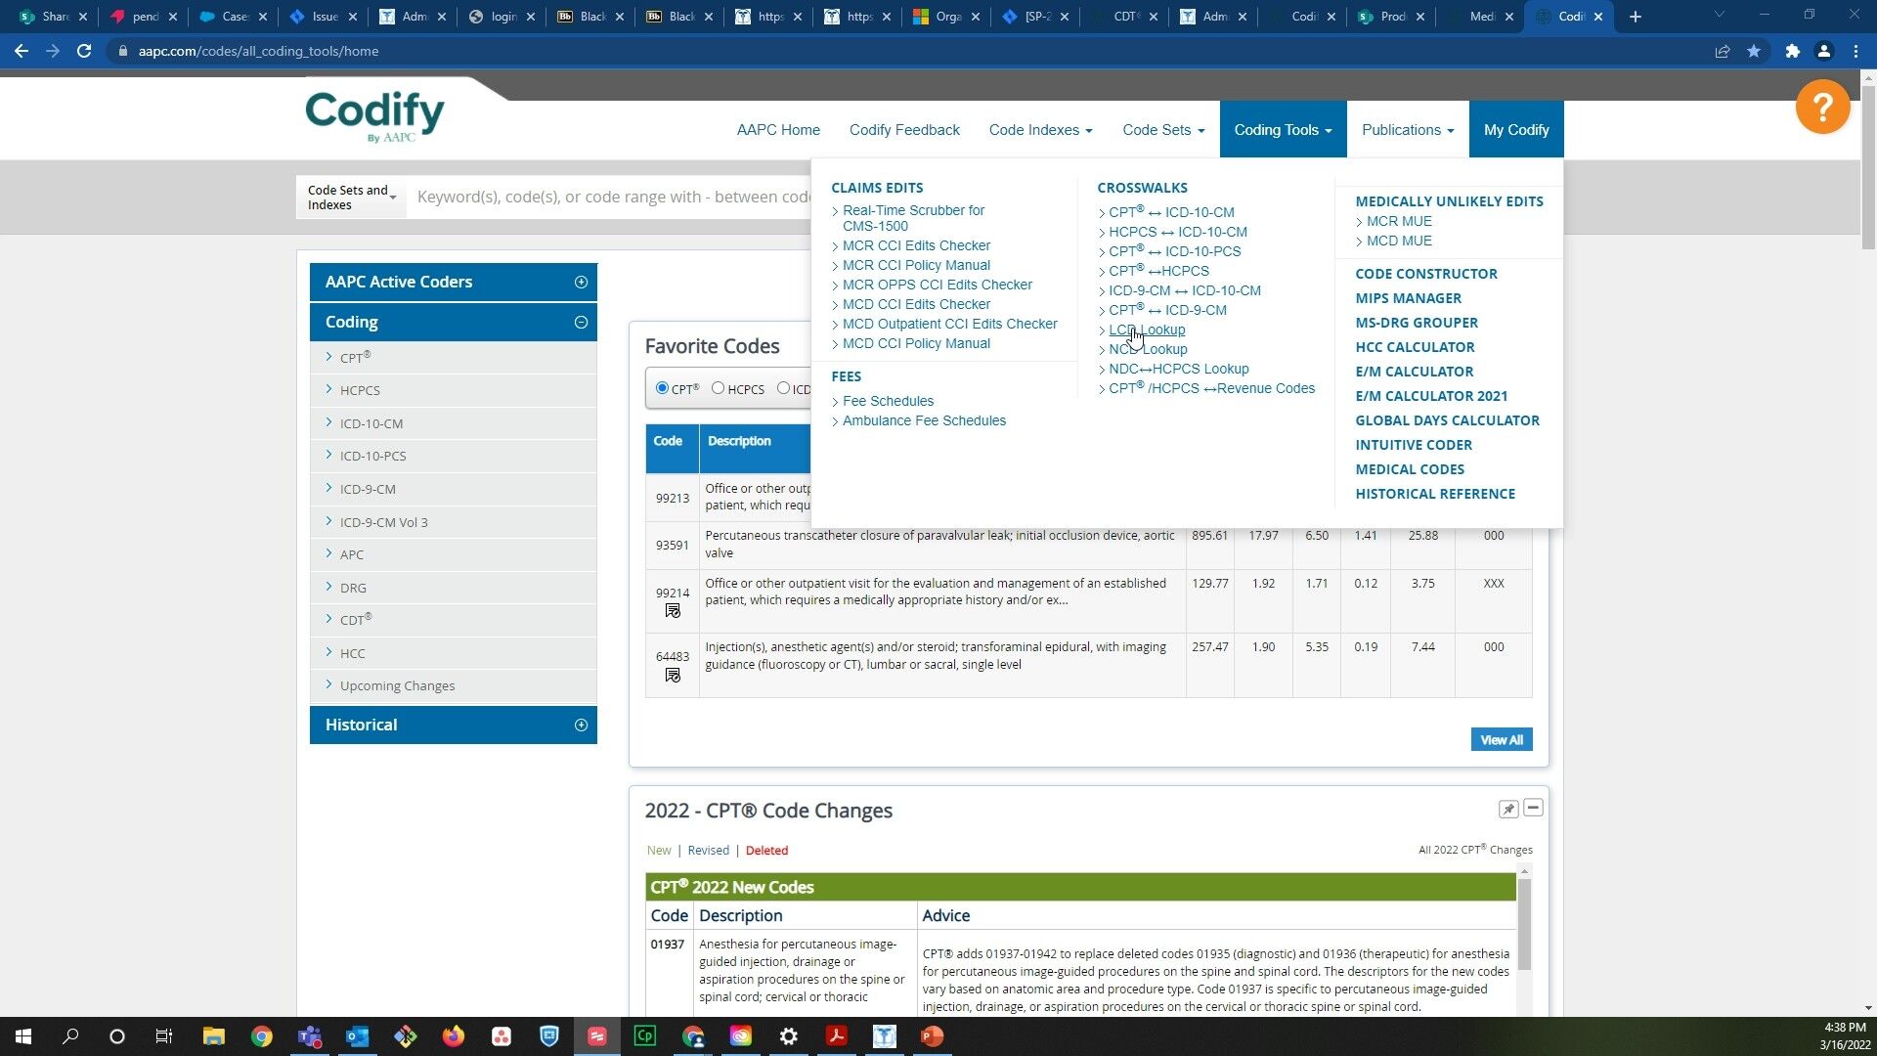Screen dimensions: 1877x1056
Task: Click the View All button
Action: [1502, 739]
